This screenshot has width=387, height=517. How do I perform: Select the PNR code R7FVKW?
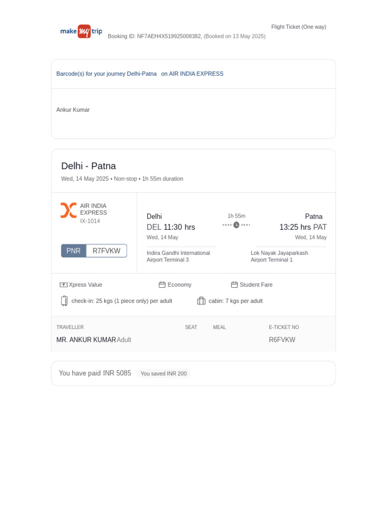106,251
